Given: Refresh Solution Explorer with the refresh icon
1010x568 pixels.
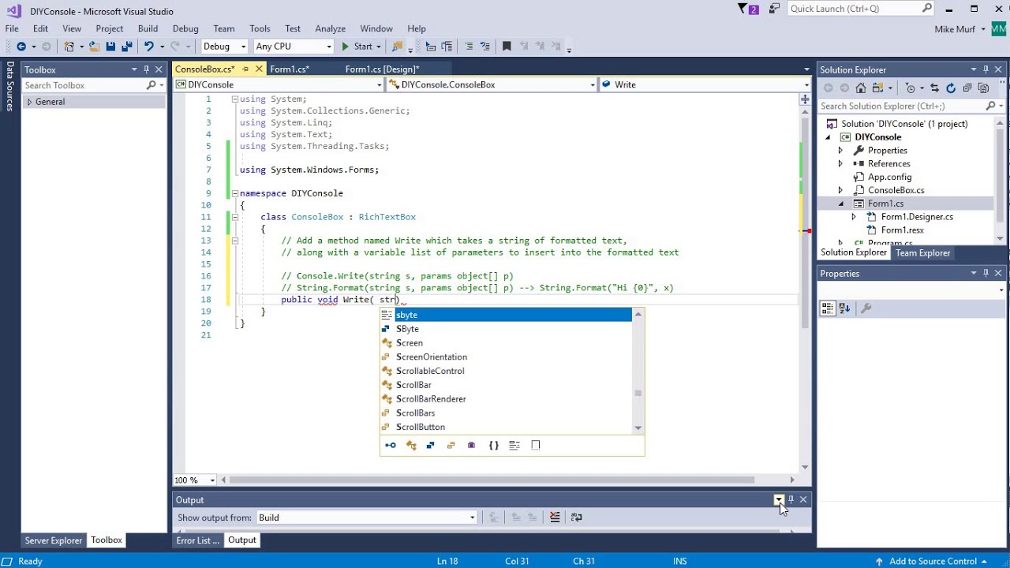Looking at the screenshot, I should (951, 88).
